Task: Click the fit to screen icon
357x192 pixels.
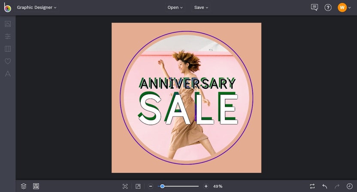Action: tap(125, 186)
